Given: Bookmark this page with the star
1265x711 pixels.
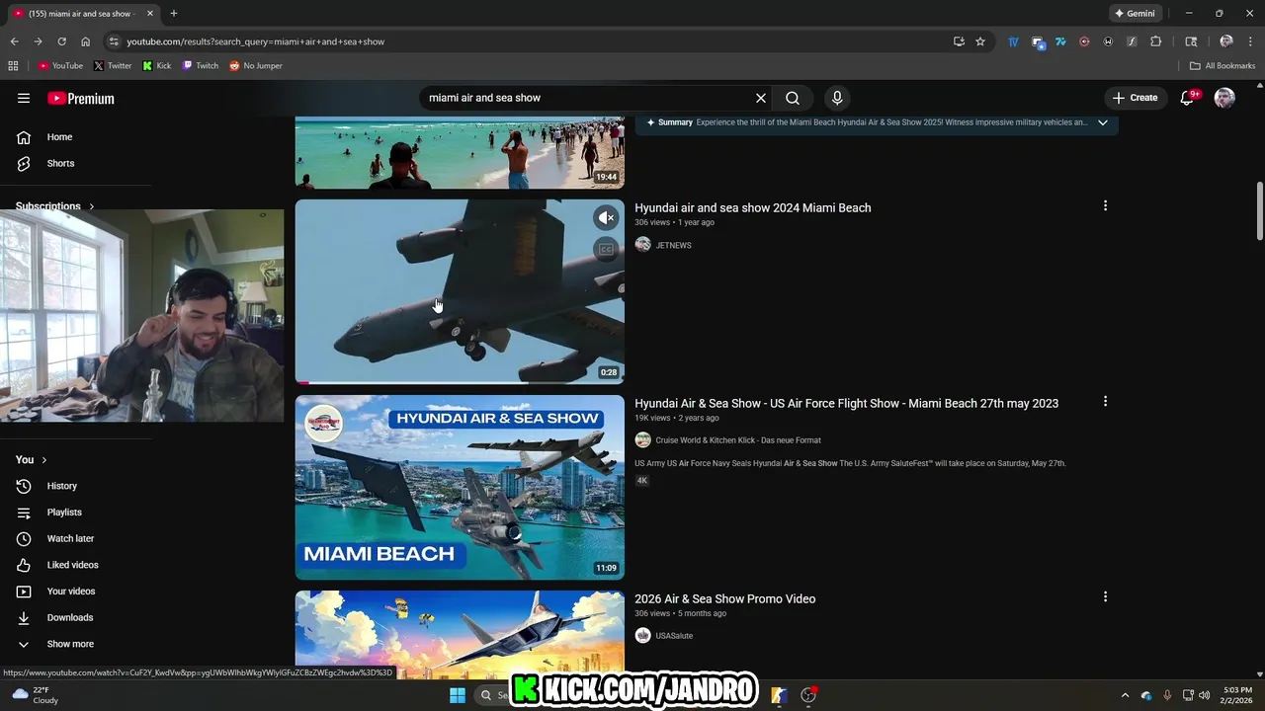Looking at the screenshot, I should click(980, 41).
